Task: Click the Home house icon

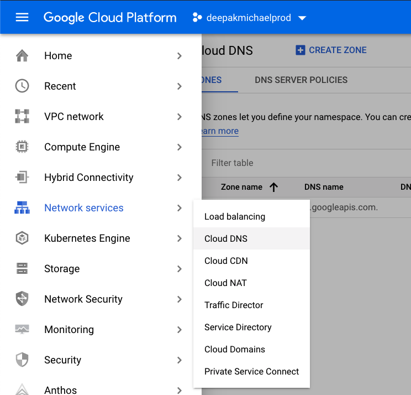Action: coord(22,56)
